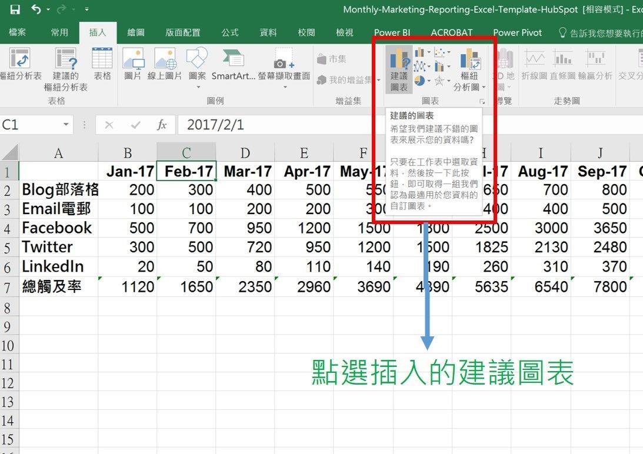Click cell Blog部落格

coord(59,189)
